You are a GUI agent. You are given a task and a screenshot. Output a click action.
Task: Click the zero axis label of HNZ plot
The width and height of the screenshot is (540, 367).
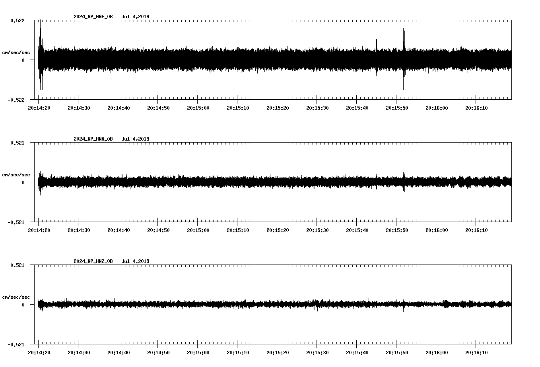click(x=23, y=305)
